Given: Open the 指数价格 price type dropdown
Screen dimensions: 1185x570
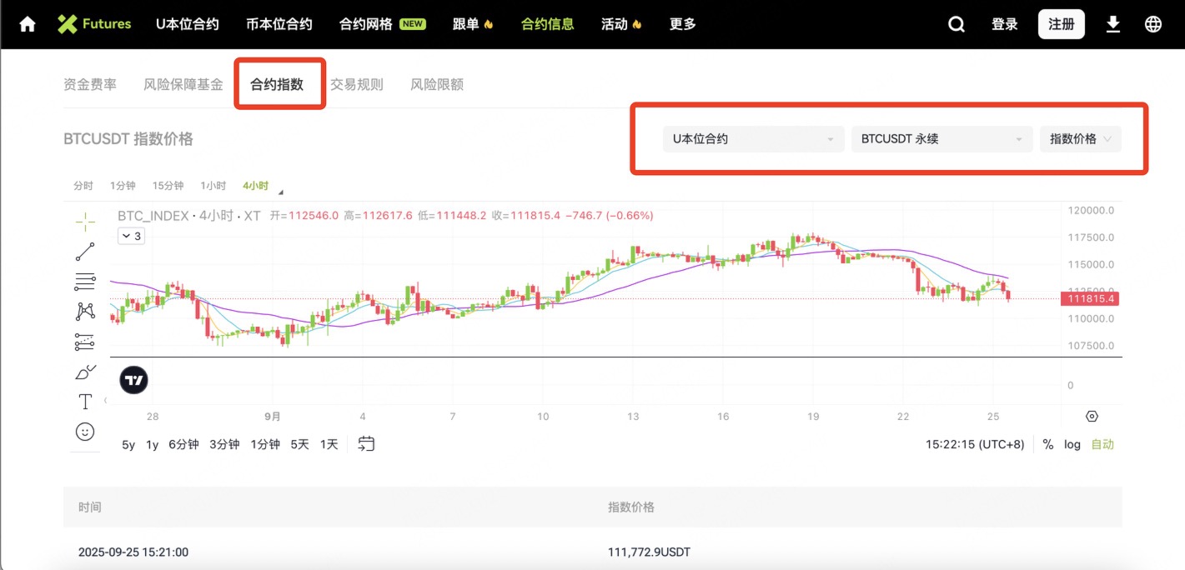Looking at the screenshot, I should [x=1080, y=139].
